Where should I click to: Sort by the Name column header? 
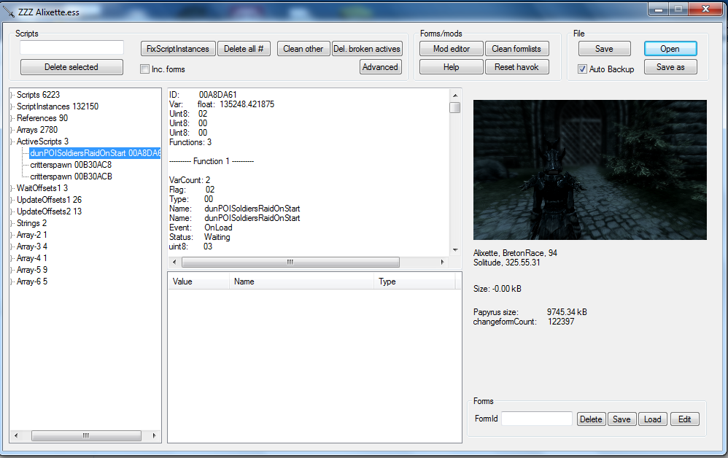pyautogui.click(x=301, y=282)
